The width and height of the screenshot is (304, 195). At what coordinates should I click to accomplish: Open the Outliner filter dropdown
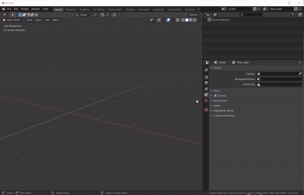click(294, 14)
